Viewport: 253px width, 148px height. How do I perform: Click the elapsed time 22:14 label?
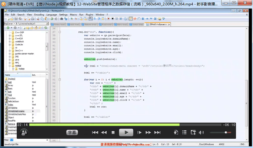pyautogui.click(x=23, y=125)
